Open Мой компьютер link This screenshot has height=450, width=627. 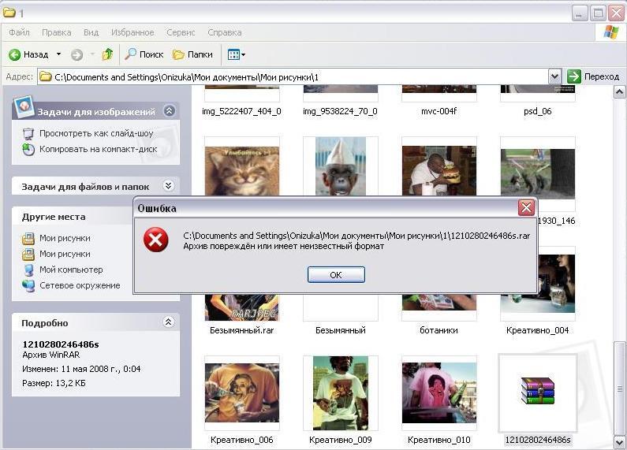pyautogui.click(x=71, y=270)
